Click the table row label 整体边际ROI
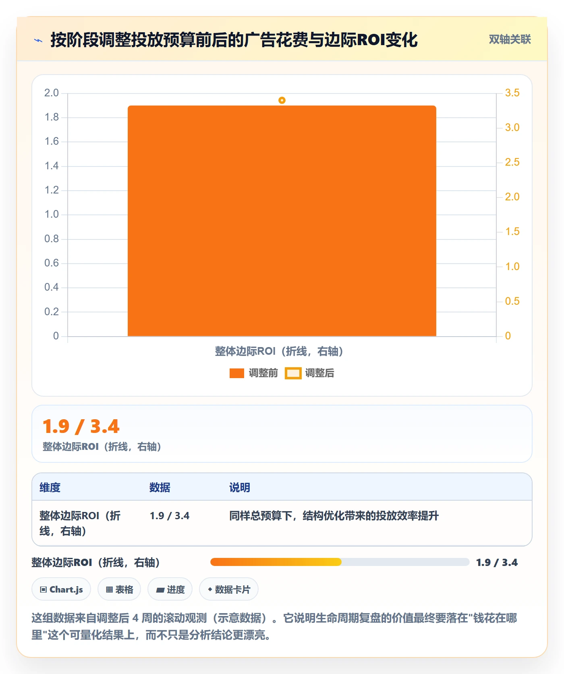The height and width of the screenshot is (674, 564). coord(80,523)
